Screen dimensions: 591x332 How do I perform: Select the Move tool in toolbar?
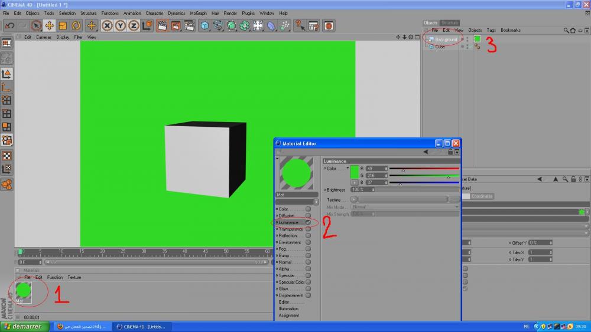[x=50, y=25]
